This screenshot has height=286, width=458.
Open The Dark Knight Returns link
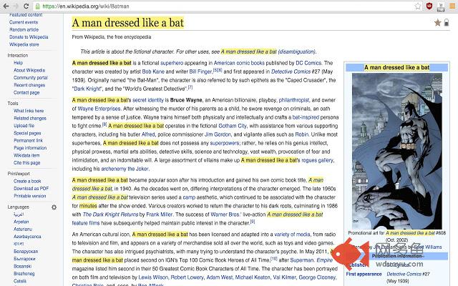click(110, 214)
